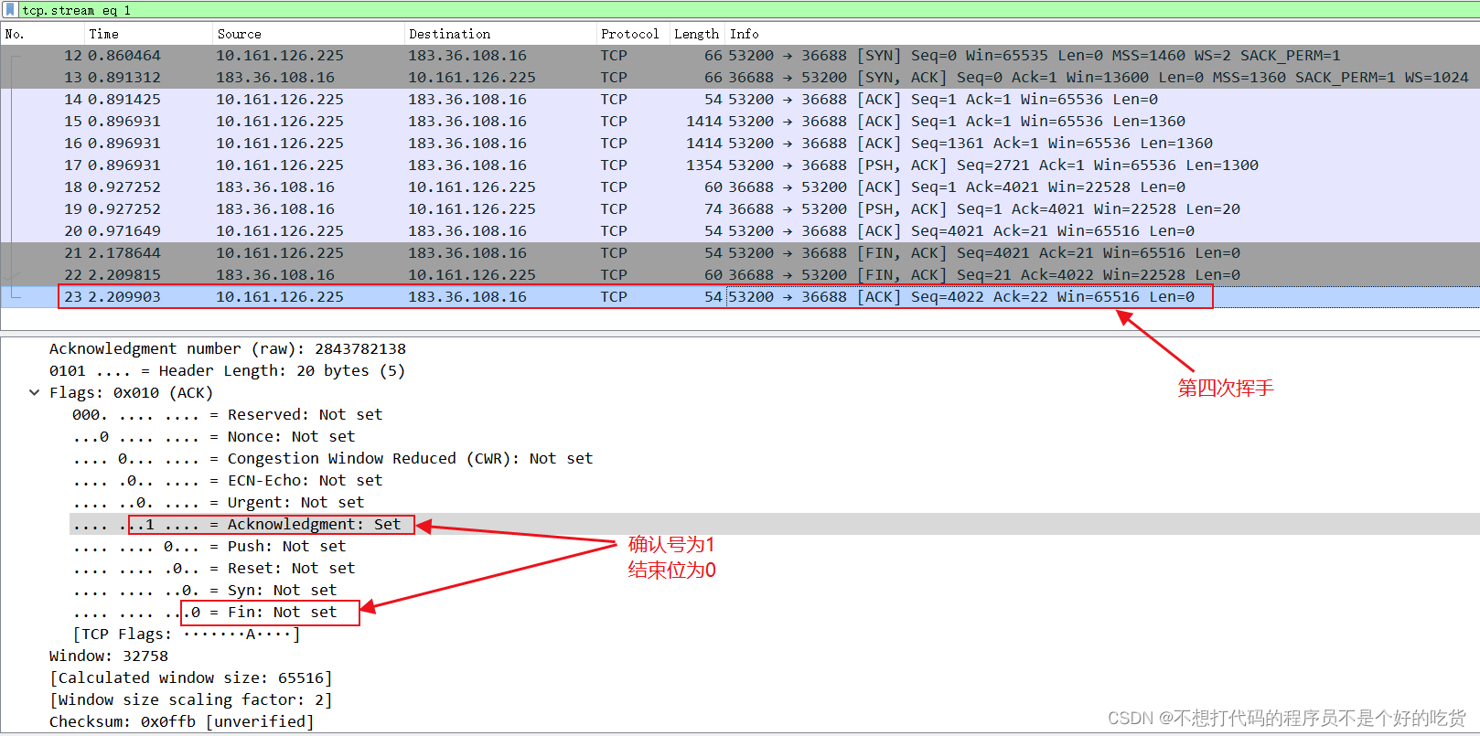Click time value 0.971649
Viewport: 1480px width, 736px height.
tap(124, 231)
